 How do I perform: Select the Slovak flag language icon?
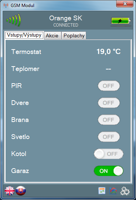[x=21, y=191]
